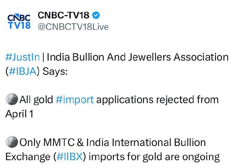The height and width of the screenshot is (168, 241).
Task: Click the word "Says:" in the tweet
Action: (x=55, y=71)
